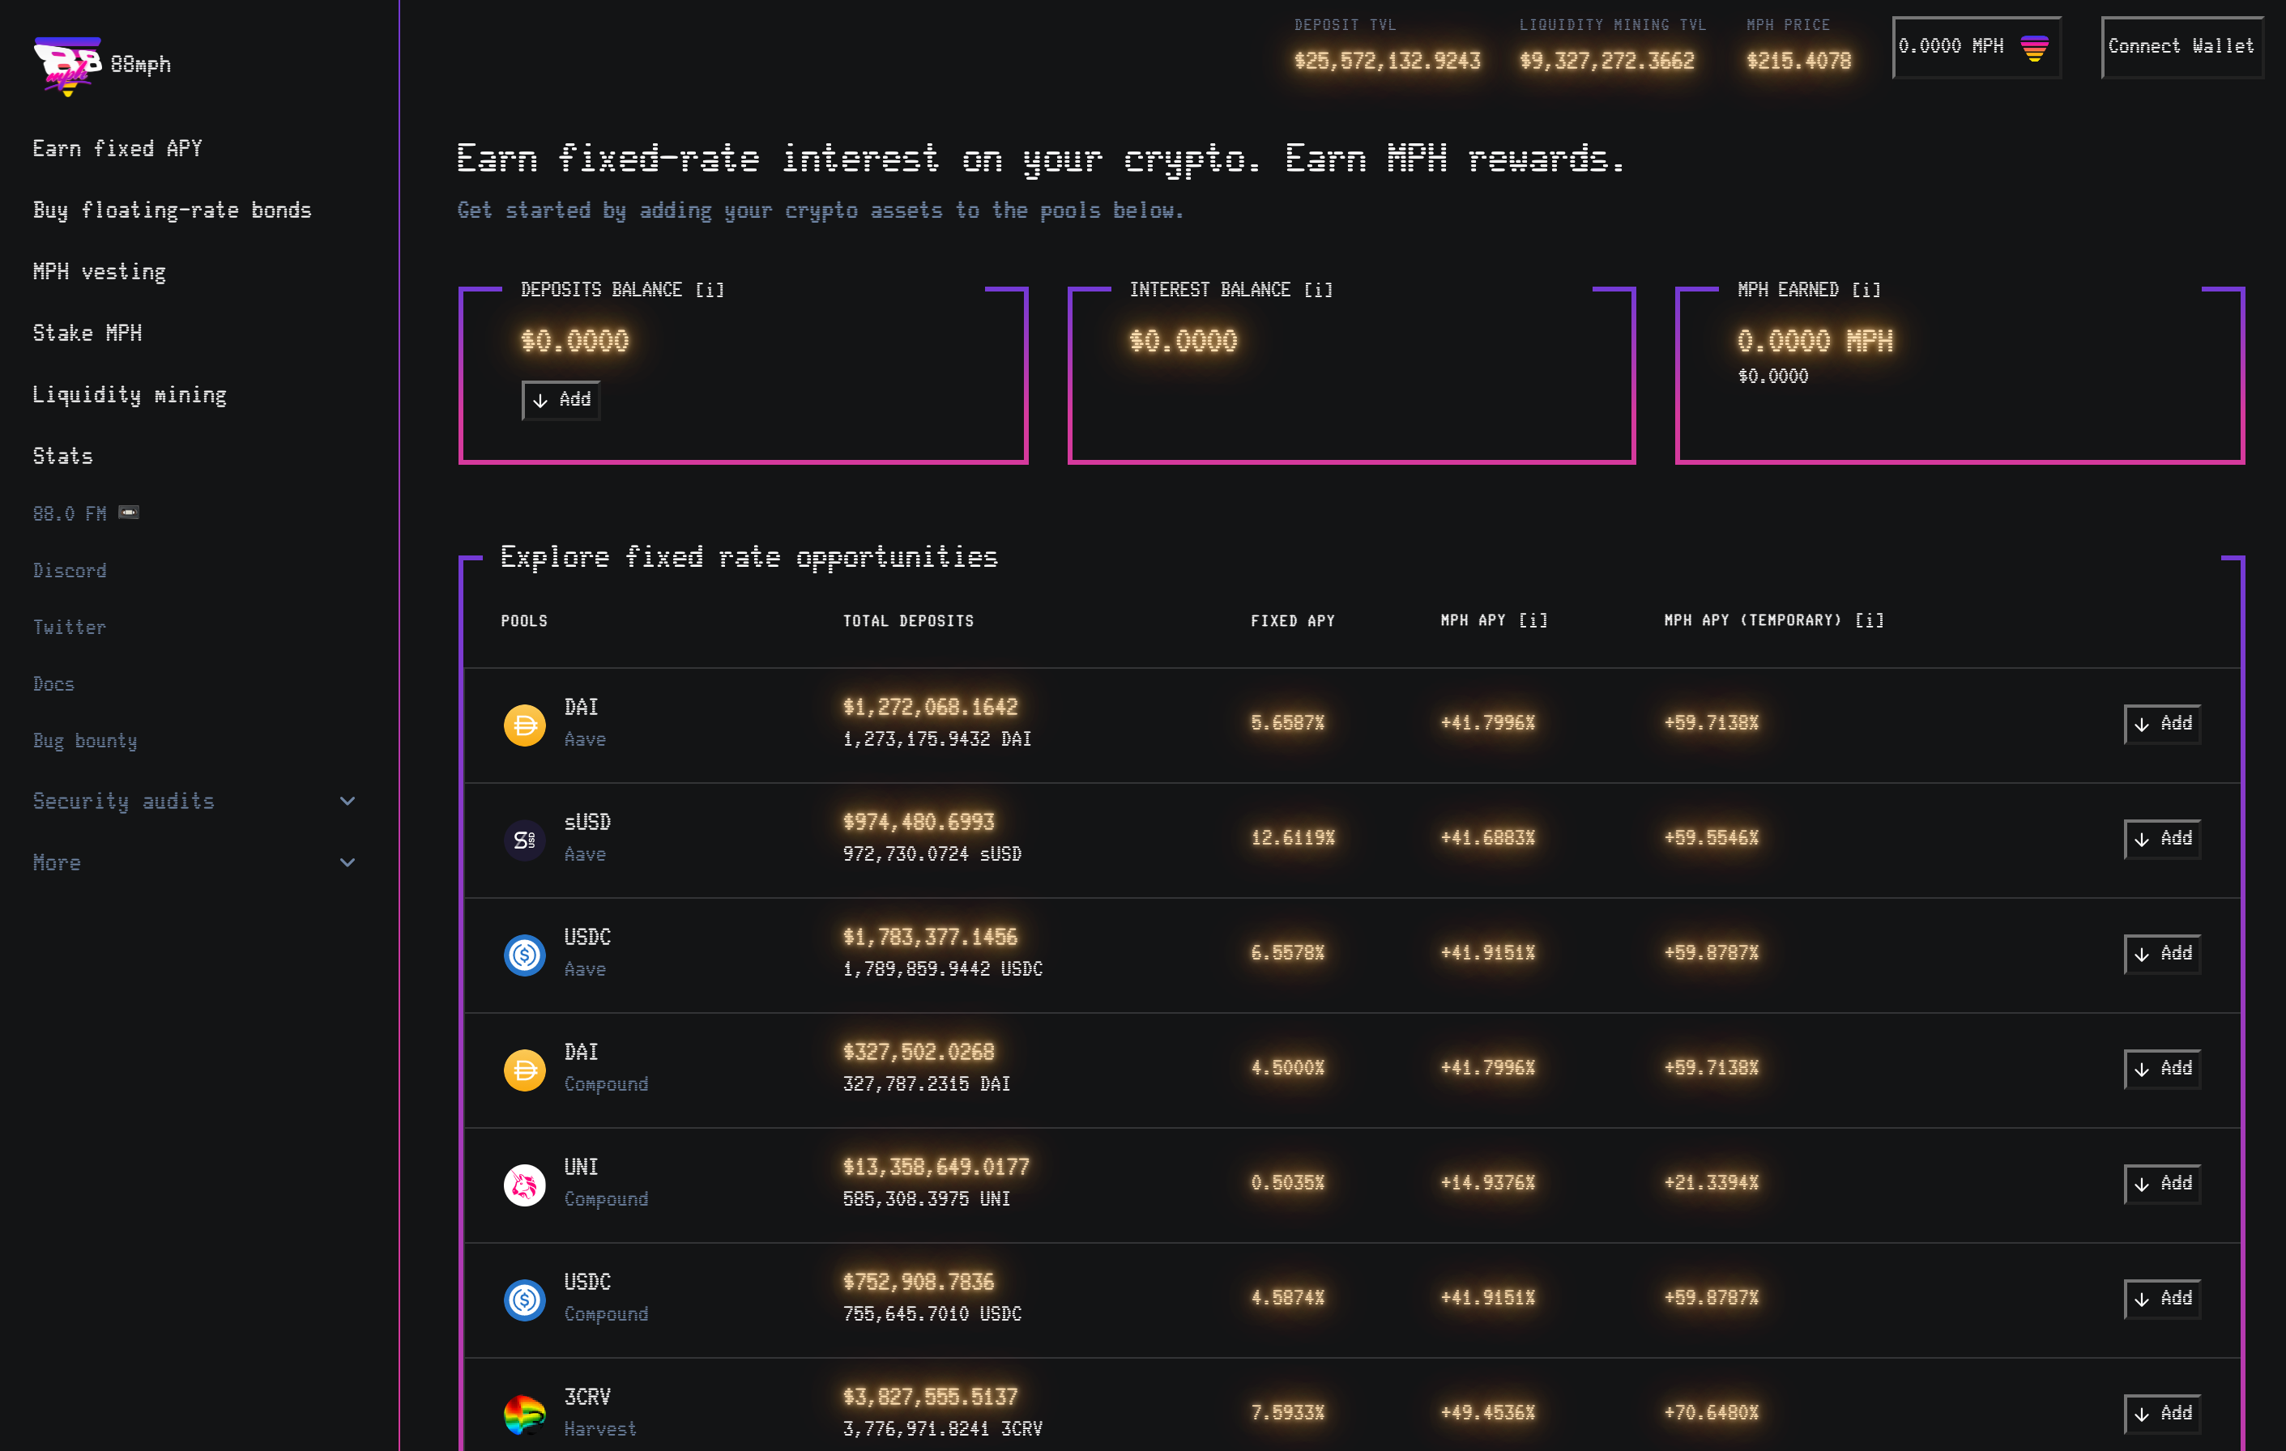Click the cassette icon beside 88.0 FM

128,513
